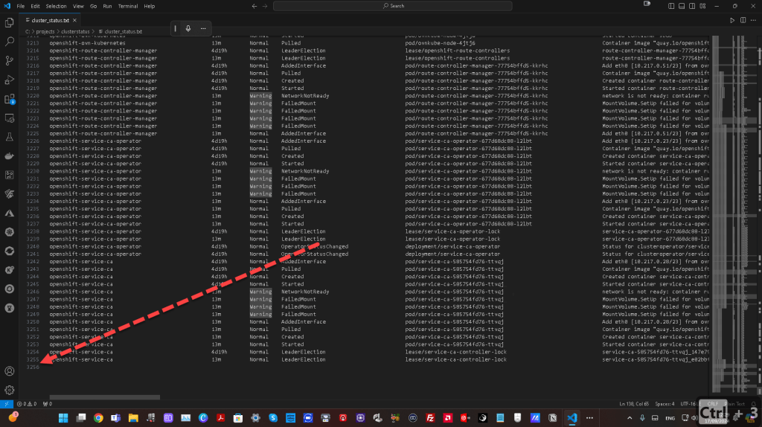Screen dimensions: 762x427
Task: Open the Run and Debug view
Action: (x=9, y=80)
